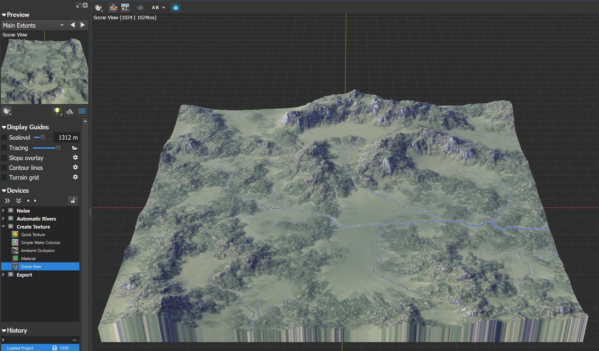Image resolution: width=599 pixels, height=351 pixels.
Task: Open preview camera settings below thumbnail
Action: (7, 111)
